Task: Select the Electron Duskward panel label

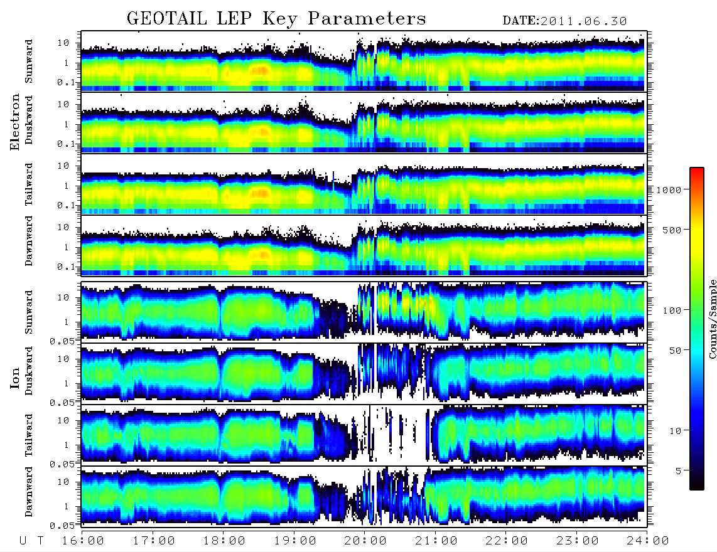Action: point(29,120)
